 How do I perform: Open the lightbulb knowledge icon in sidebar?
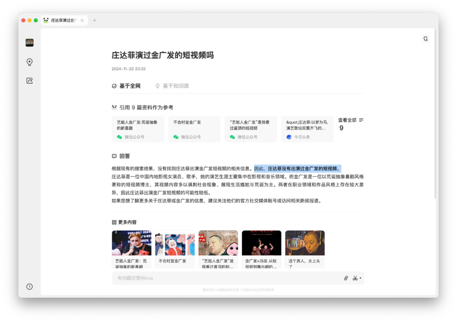click(30, 62)
